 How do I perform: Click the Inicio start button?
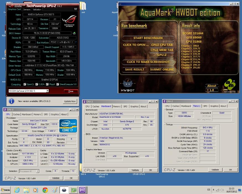6,190
